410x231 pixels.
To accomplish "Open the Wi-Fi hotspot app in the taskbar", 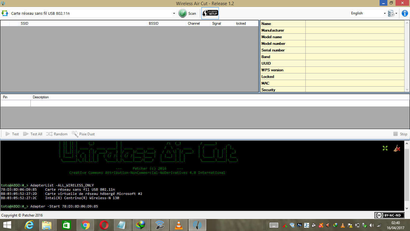I will coord(159,225).
